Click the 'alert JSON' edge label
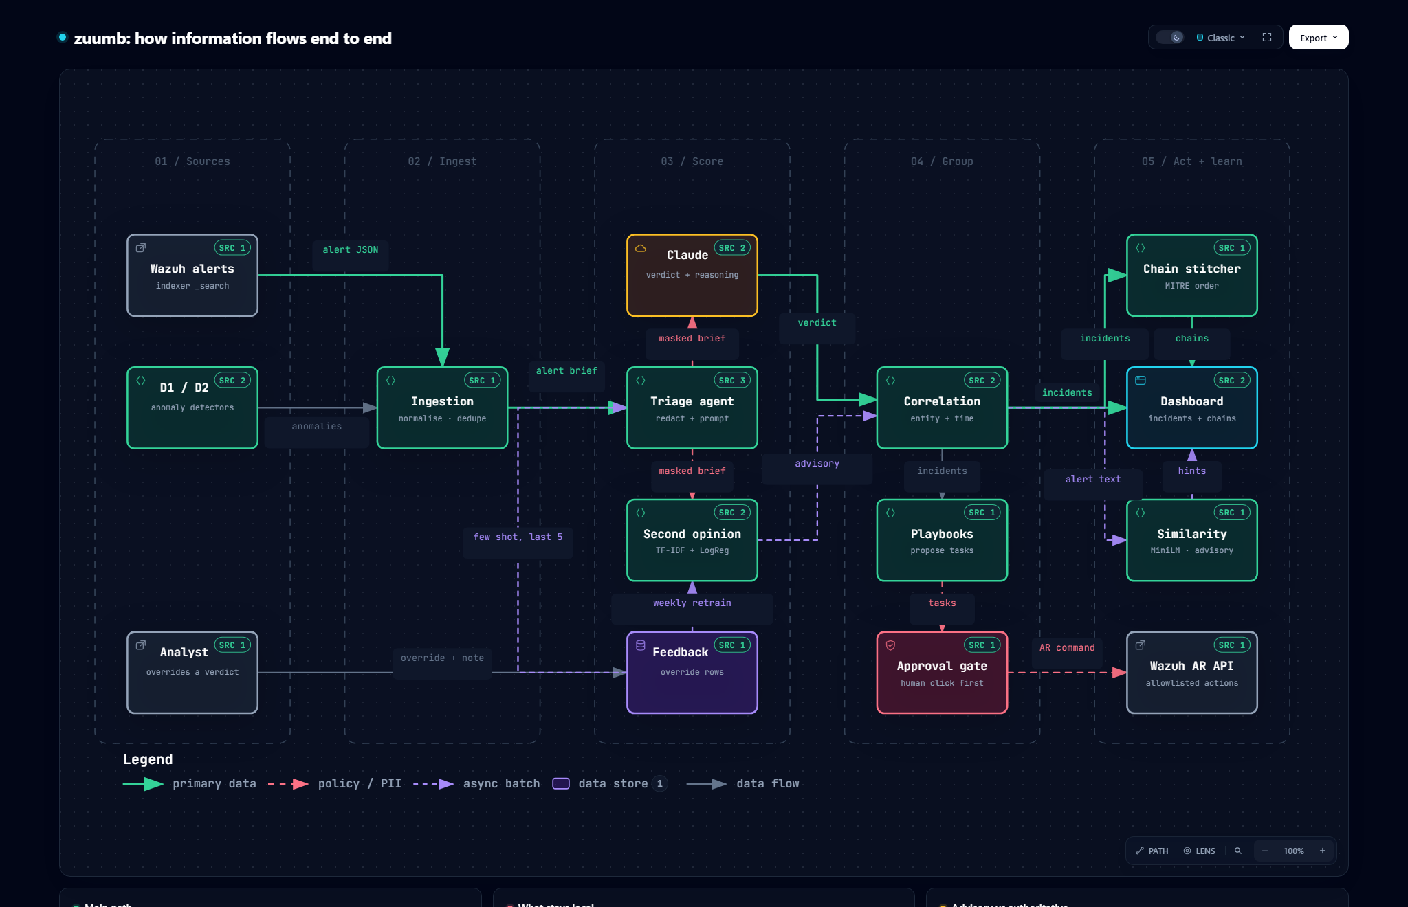Screen dimensions: 1408x907 [351, 249]
